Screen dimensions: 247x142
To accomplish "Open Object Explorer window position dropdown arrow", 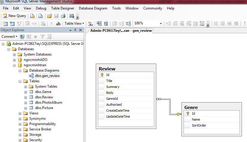I will pyautogui.click(x=70, y=30).
